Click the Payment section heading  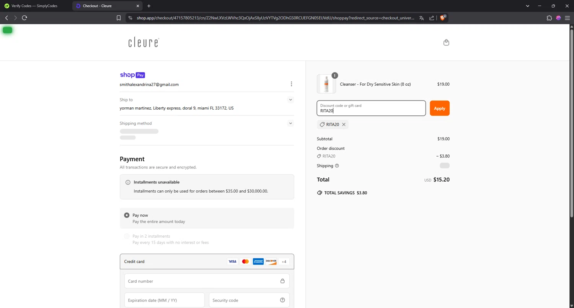pyautogui.click(x=132, y=159)
